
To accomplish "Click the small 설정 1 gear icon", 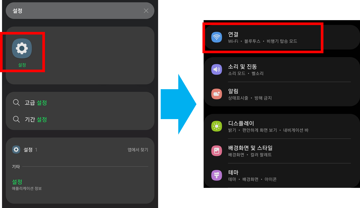I will (x=16, y=150).
